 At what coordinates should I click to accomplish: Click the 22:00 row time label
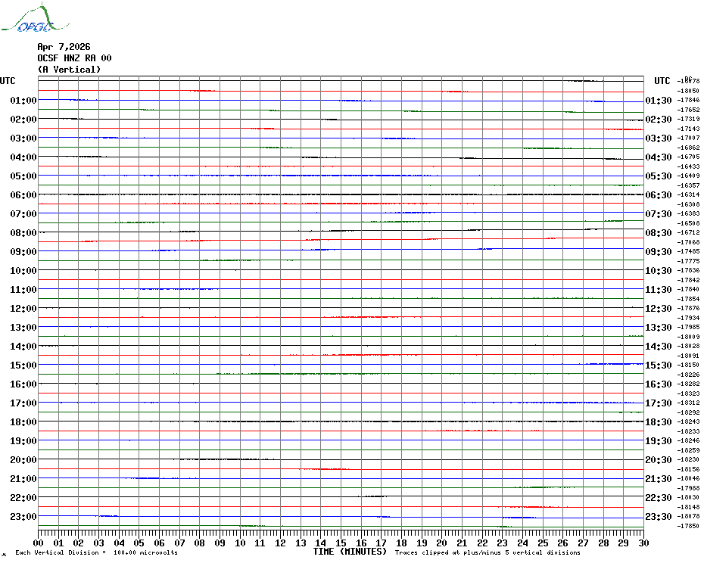[23, 497]
